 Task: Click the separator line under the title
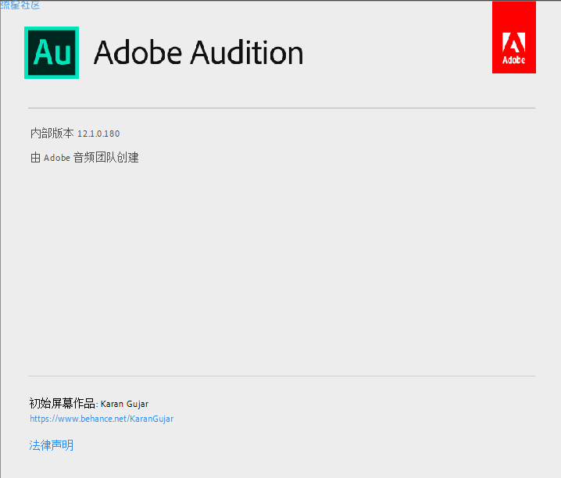281,108
